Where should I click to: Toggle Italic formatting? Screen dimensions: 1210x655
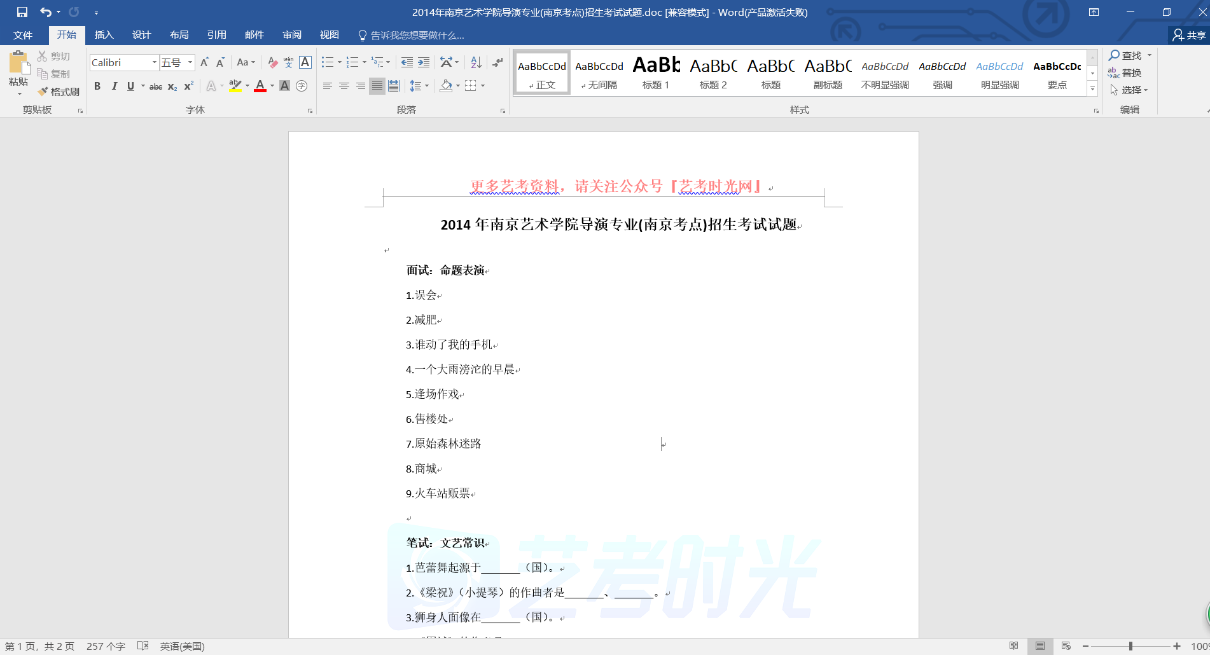coord(115,86)
